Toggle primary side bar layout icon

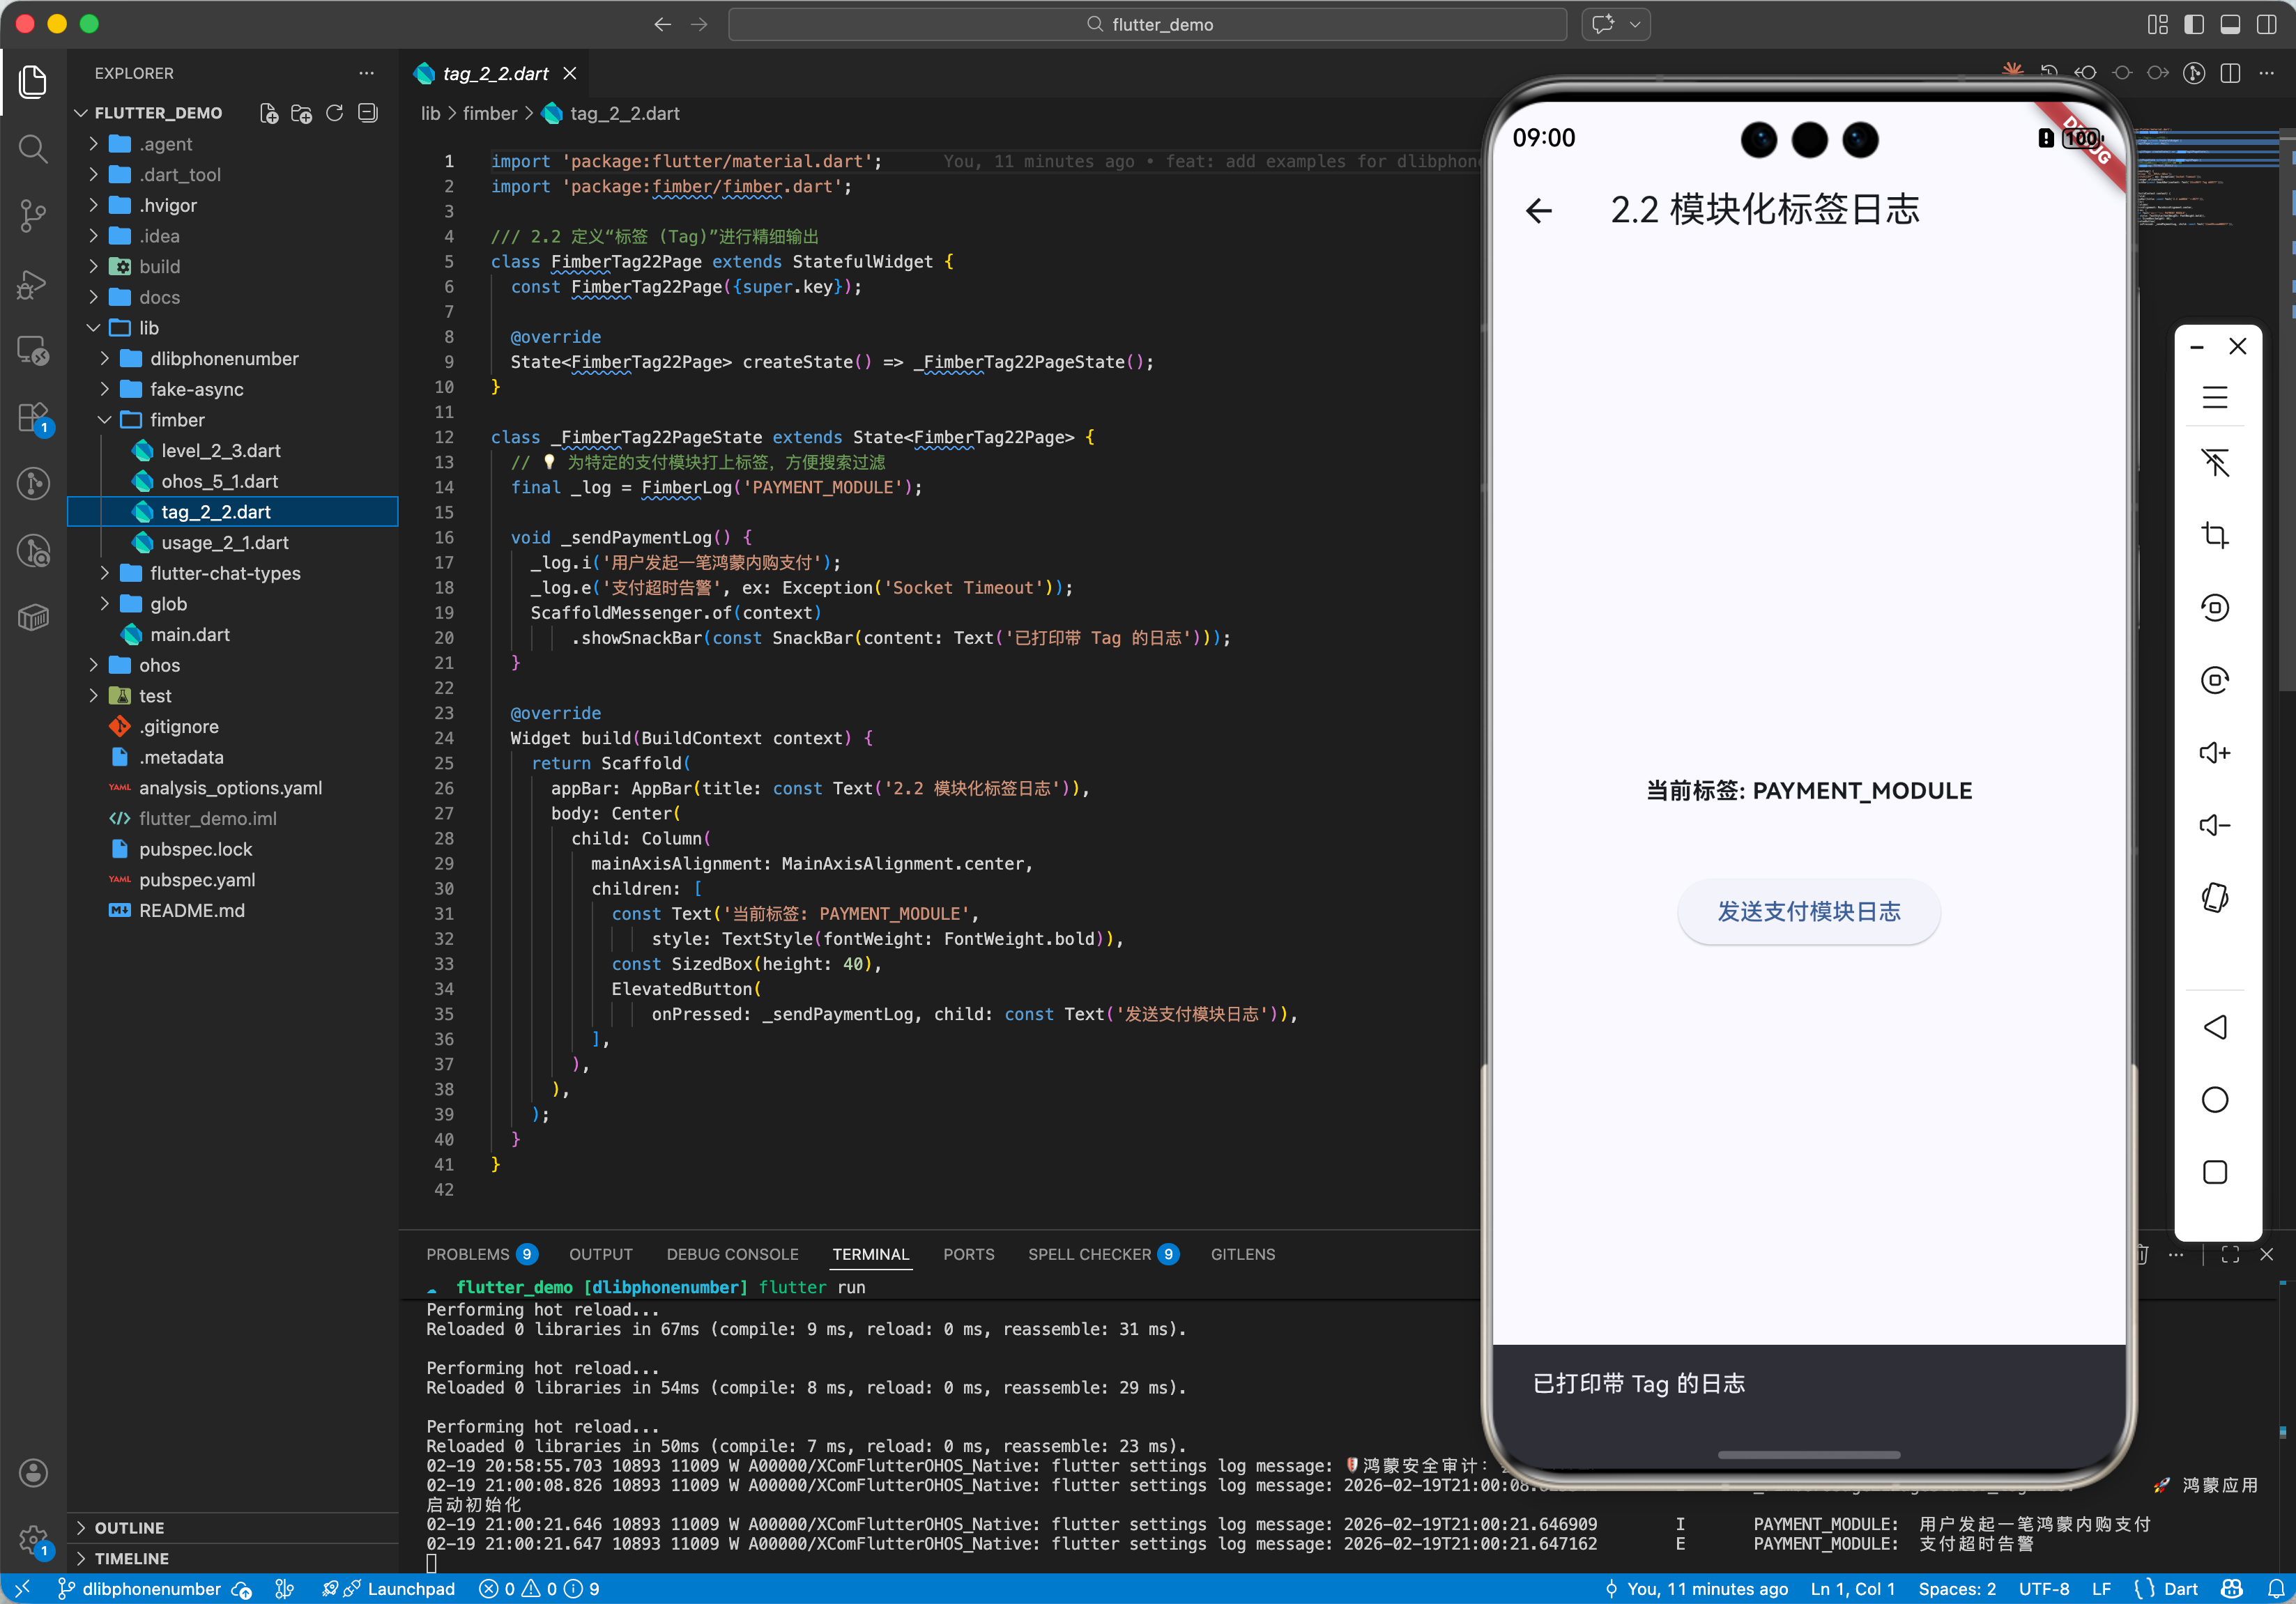coord(2194,24)
